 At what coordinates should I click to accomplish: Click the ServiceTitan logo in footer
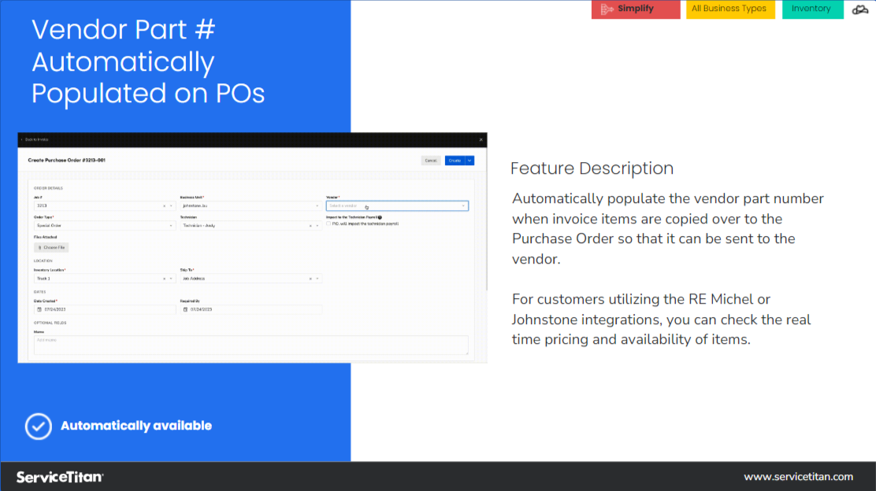point(60,477)
